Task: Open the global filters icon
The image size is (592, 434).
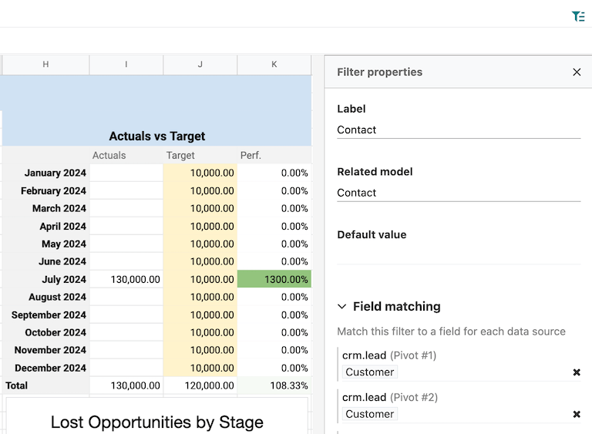Action: coord(578,16)
